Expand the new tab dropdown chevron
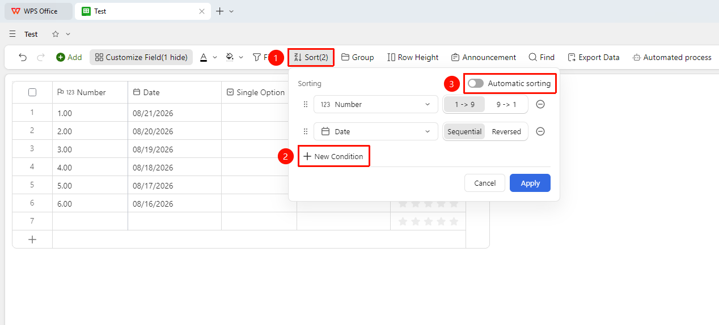Image resolution: width=719 pixels, height=325 pixels. click(231, 11)
